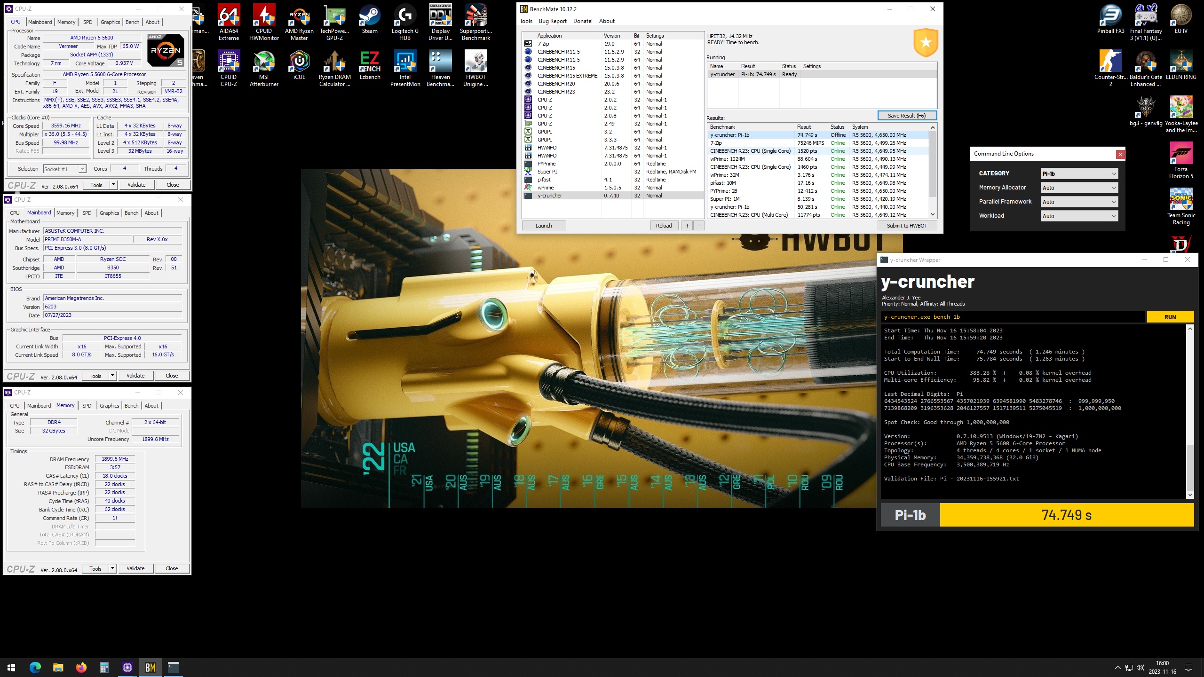1204x677 pixels.
Task: Open Microsoft Edge from the taskbar
Action: [35, 667]
